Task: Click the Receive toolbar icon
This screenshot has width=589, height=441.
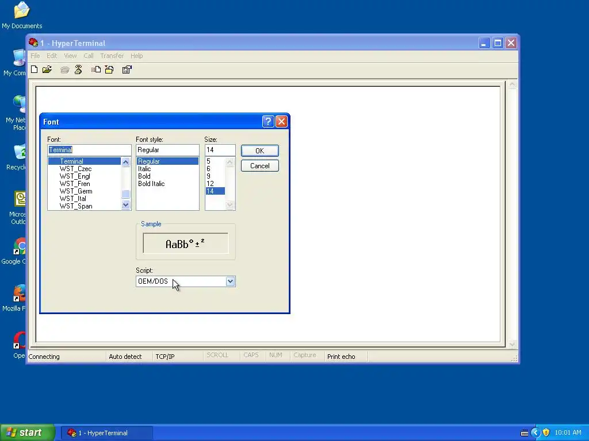Action: coord(109,69)
